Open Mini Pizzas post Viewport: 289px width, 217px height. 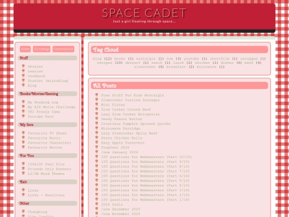click(x=113, y=105)
